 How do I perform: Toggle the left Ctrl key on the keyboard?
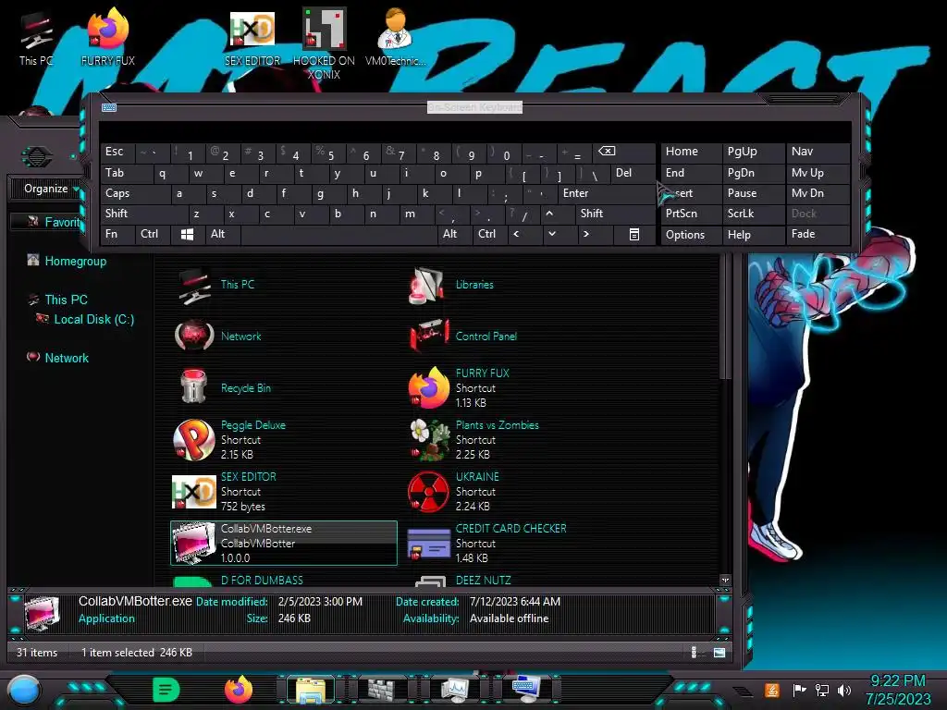click(x=153, y=234)
